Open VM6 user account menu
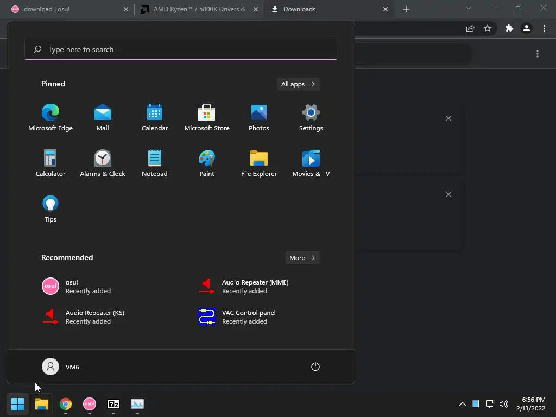Screen dimensions: 556x417 [61, 367]
